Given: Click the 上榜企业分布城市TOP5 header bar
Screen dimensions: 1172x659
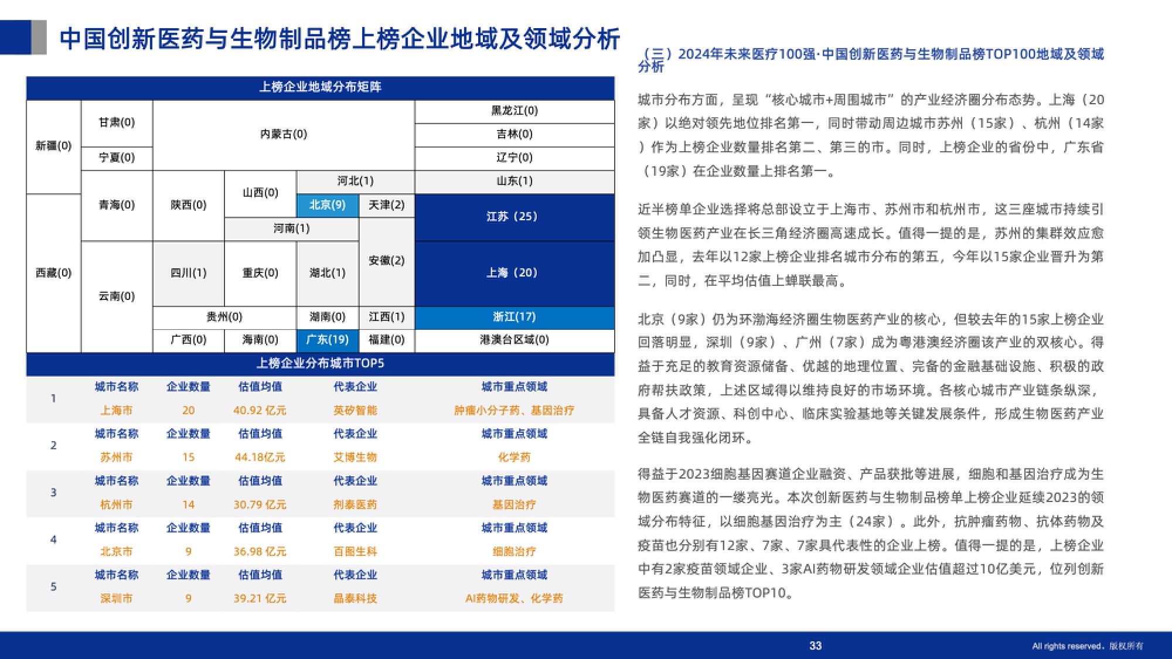Looking at the screenshot, I should [x=320, y=363].
